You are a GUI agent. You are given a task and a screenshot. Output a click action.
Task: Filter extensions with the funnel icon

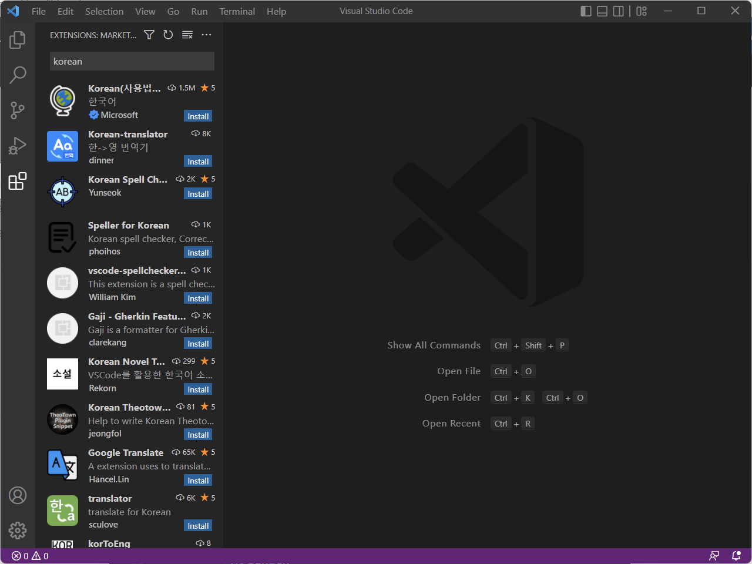(149, 35)
